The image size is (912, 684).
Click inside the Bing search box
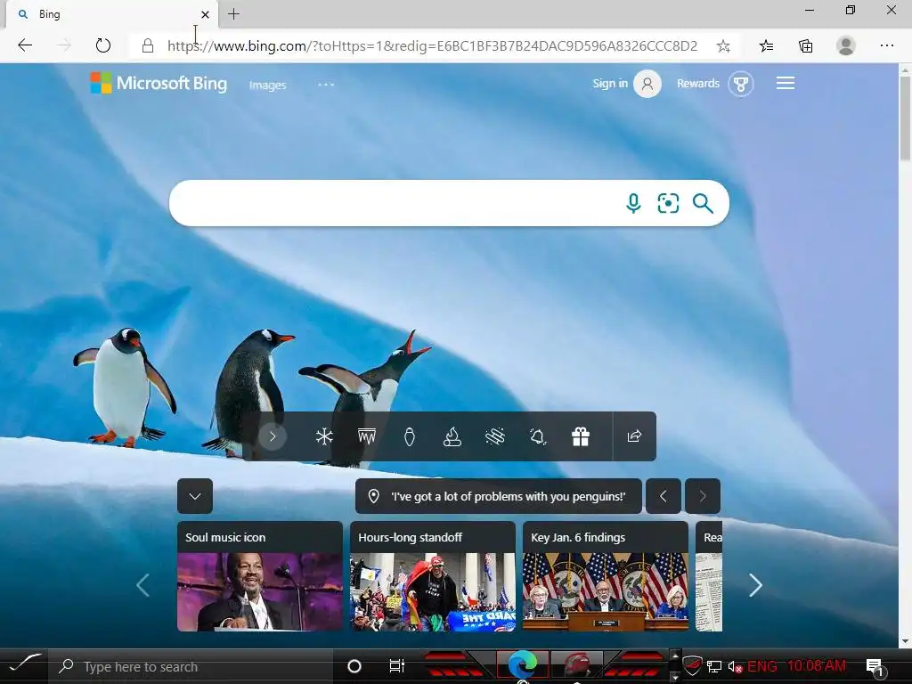395,203
